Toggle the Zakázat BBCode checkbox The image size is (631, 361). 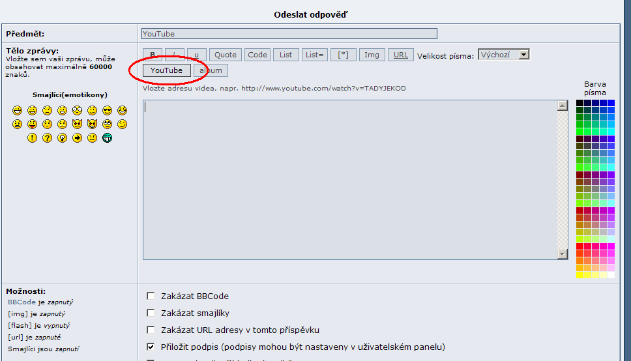(x=151, y=296)
